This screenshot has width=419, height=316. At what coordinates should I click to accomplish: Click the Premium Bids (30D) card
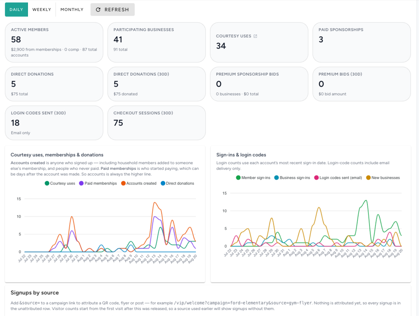point(362,84)
